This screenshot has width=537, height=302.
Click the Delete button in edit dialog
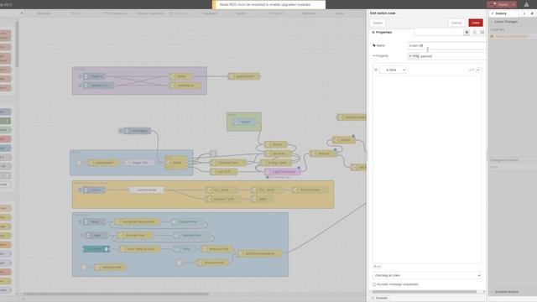coord(378,23)
